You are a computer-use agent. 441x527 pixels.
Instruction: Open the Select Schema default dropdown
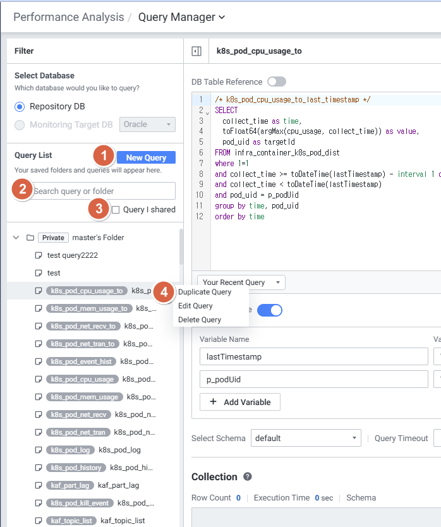pyautogui.click(x=305, y=438)
